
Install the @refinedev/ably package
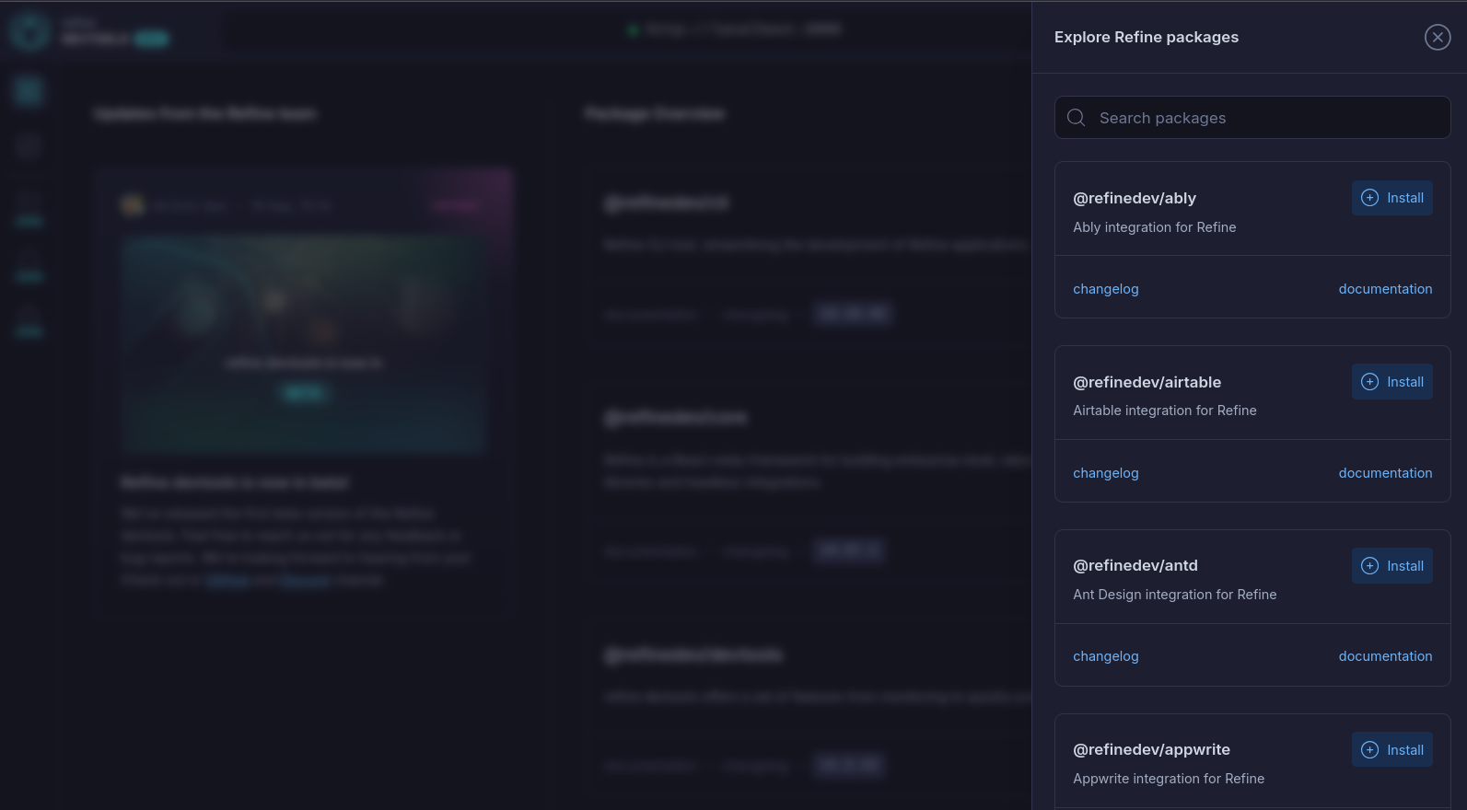(x=1391, y=198)
